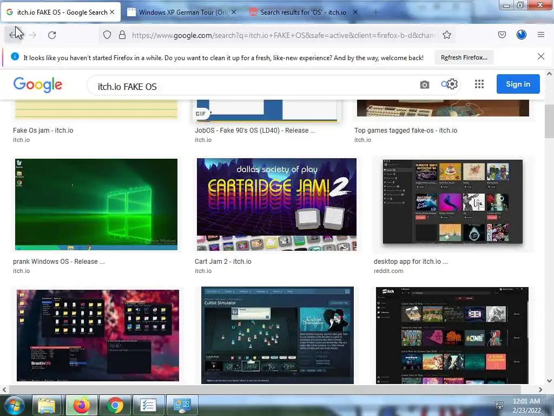Screen dimensions: 554x416
Task: Click the Firefox taskbar icon
Action: click(81, 405)
